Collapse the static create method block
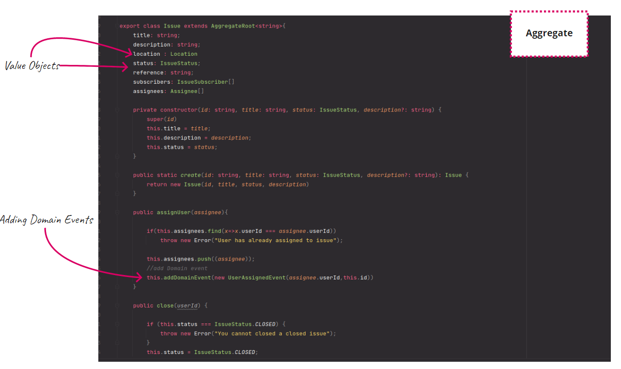This screenshot has height=369, width=621. point(117,175)
